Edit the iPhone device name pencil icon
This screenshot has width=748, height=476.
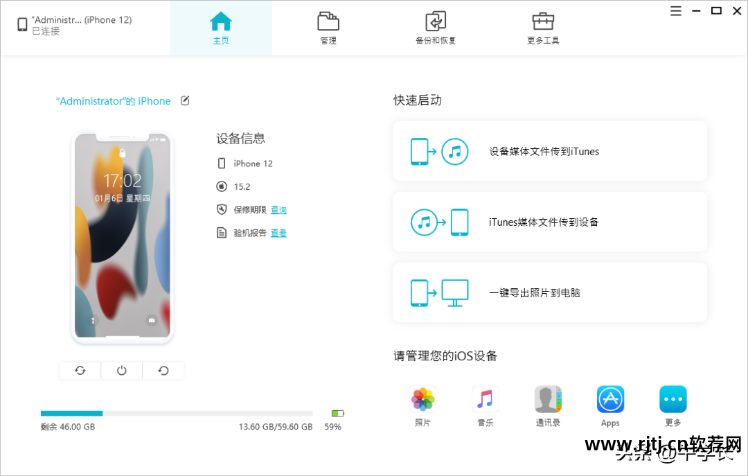click(185, 100)
